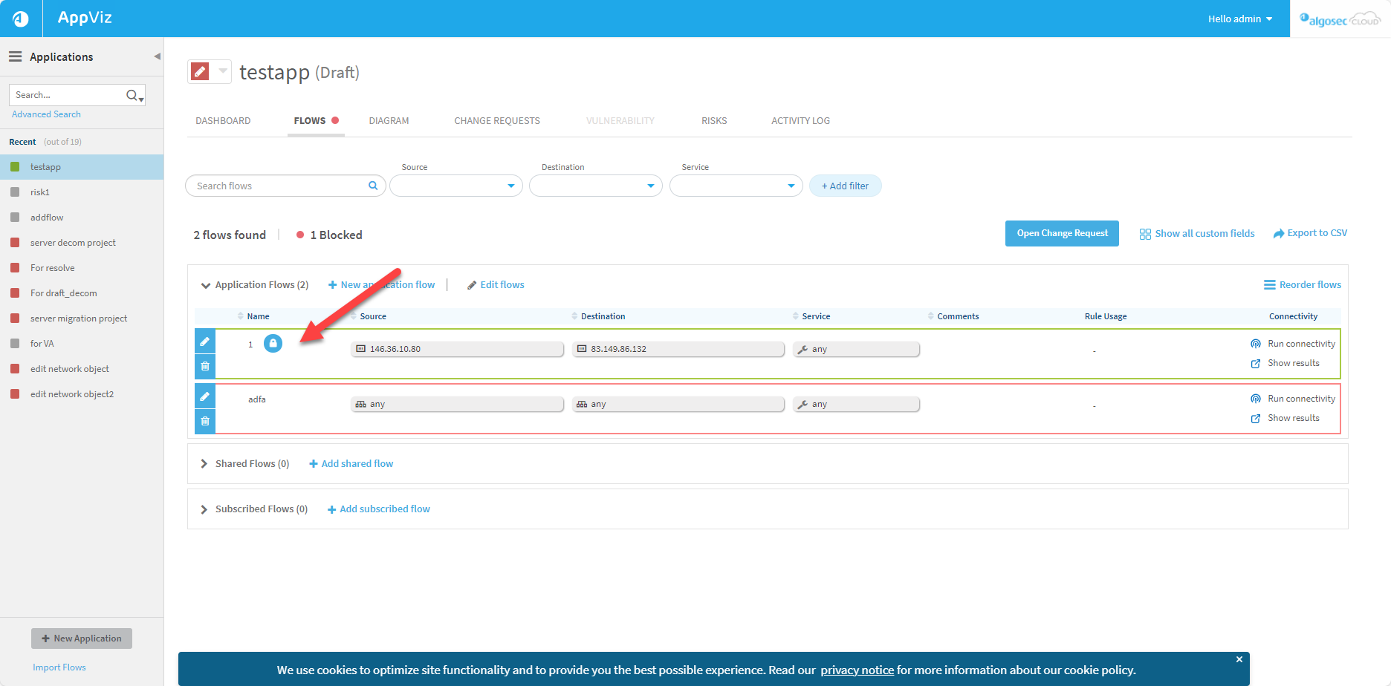Click the AppViz logo icon
The image size is (1391, 686).
pyautogui.click(x=21, y=19)
